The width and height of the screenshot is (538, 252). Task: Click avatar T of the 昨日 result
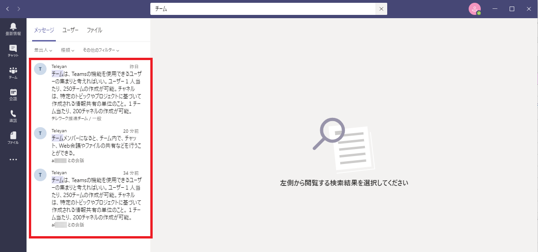pos(40,69)
